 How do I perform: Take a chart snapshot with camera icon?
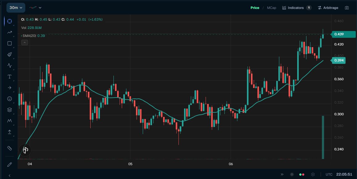coord(347,8)
